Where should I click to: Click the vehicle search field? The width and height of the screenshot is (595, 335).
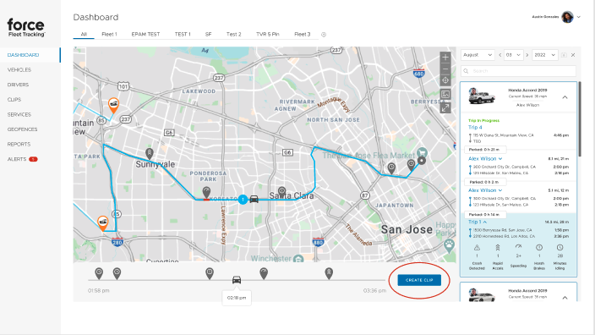518,71
